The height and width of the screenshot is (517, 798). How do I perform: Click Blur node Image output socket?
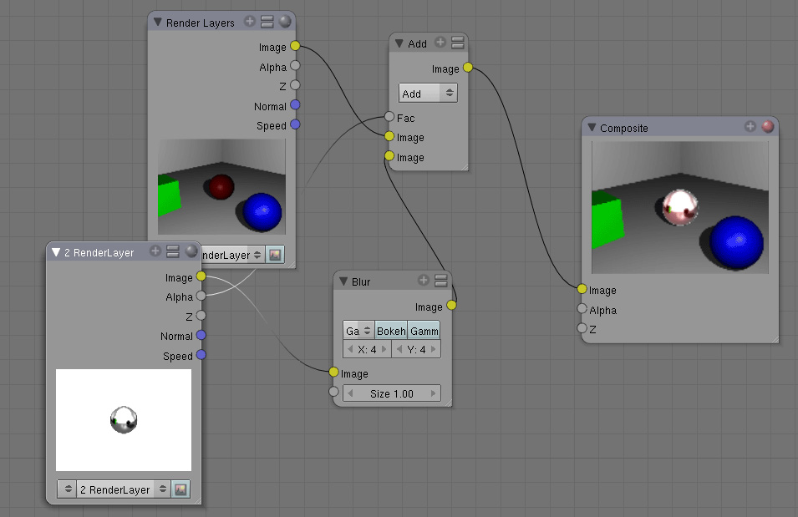[451, 305]
